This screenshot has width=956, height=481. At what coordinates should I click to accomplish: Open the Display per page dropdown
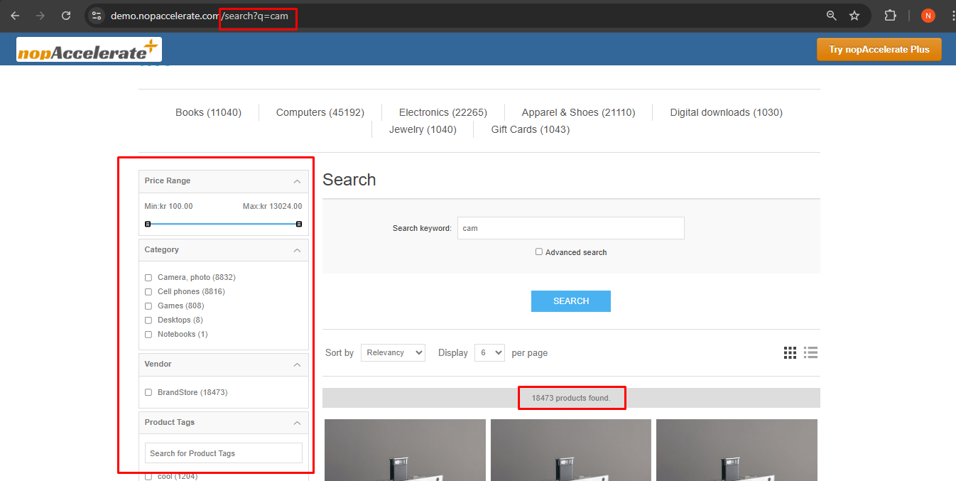click(489, 352)
